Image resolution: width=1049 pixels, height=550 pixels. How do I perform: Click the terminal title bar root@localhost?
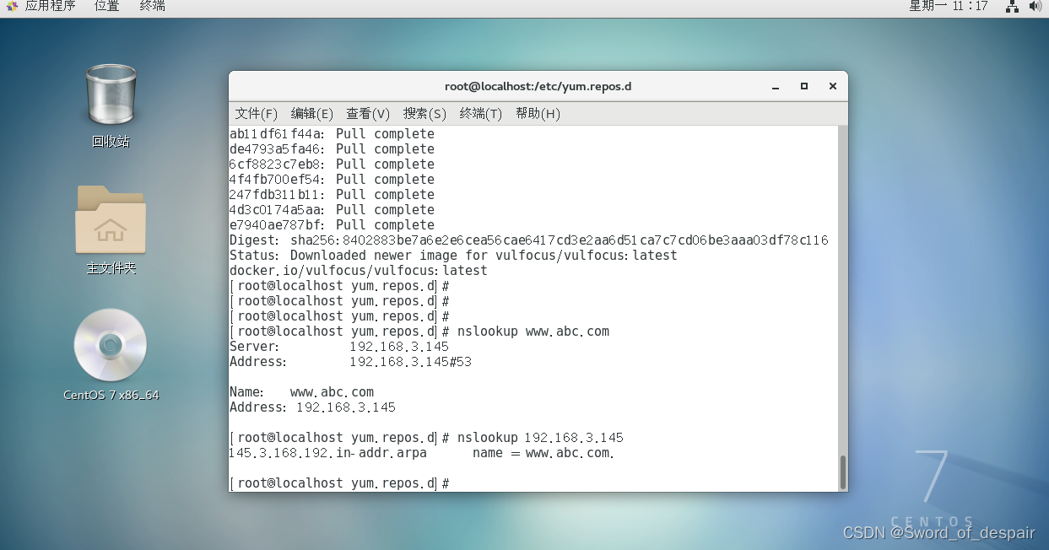pos(538,86)
